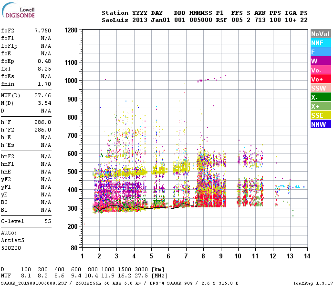The height and width of the screenshot is (286, 334).
Task: Click the 8 MHz frequency axis label
Action: pos(203,256)
